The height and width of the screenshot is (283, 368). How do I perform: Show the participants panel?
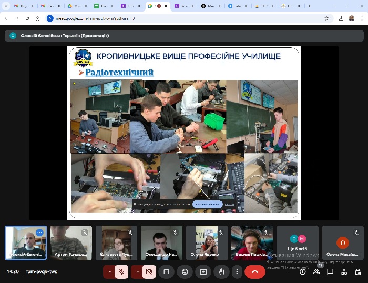click(316, 271)
